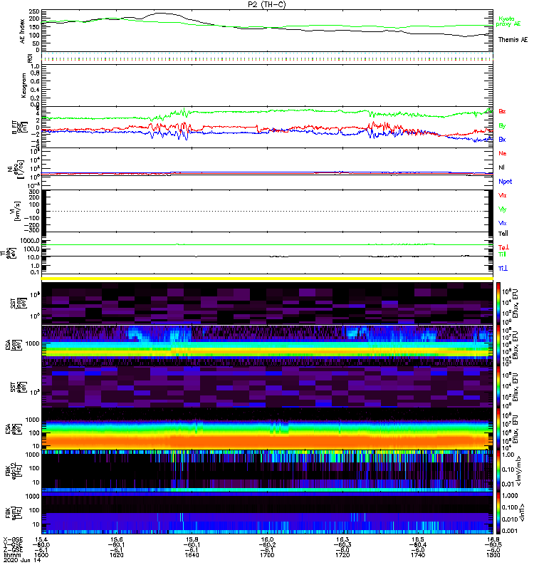This screenshot has width=534, height=570.
Task: Click the ESA ions Eflux color bar
Action: pyautogui.click(x=498, y=346)
